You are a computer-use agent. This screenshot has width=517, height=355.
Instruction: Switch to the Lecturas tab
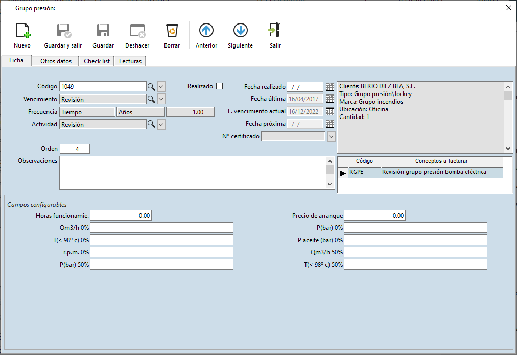(x=130, y=61)
